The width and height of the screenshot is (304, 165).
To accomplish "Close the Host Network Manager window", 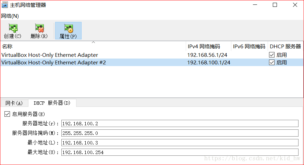I will (295, 5).
